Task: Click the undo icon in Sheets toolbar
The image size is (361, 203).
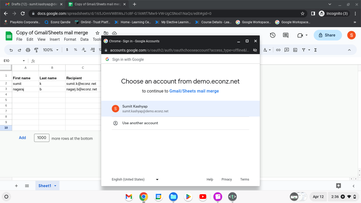Action: (11, 50)
